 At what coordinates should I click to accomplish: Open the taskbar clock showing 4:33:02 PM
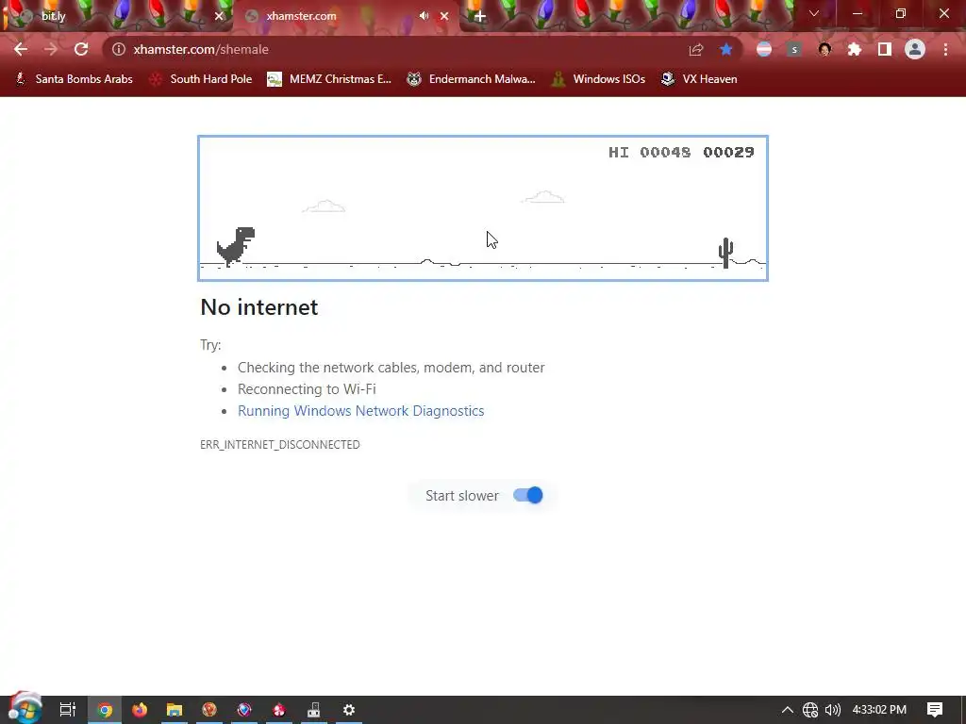pos(879,710)
